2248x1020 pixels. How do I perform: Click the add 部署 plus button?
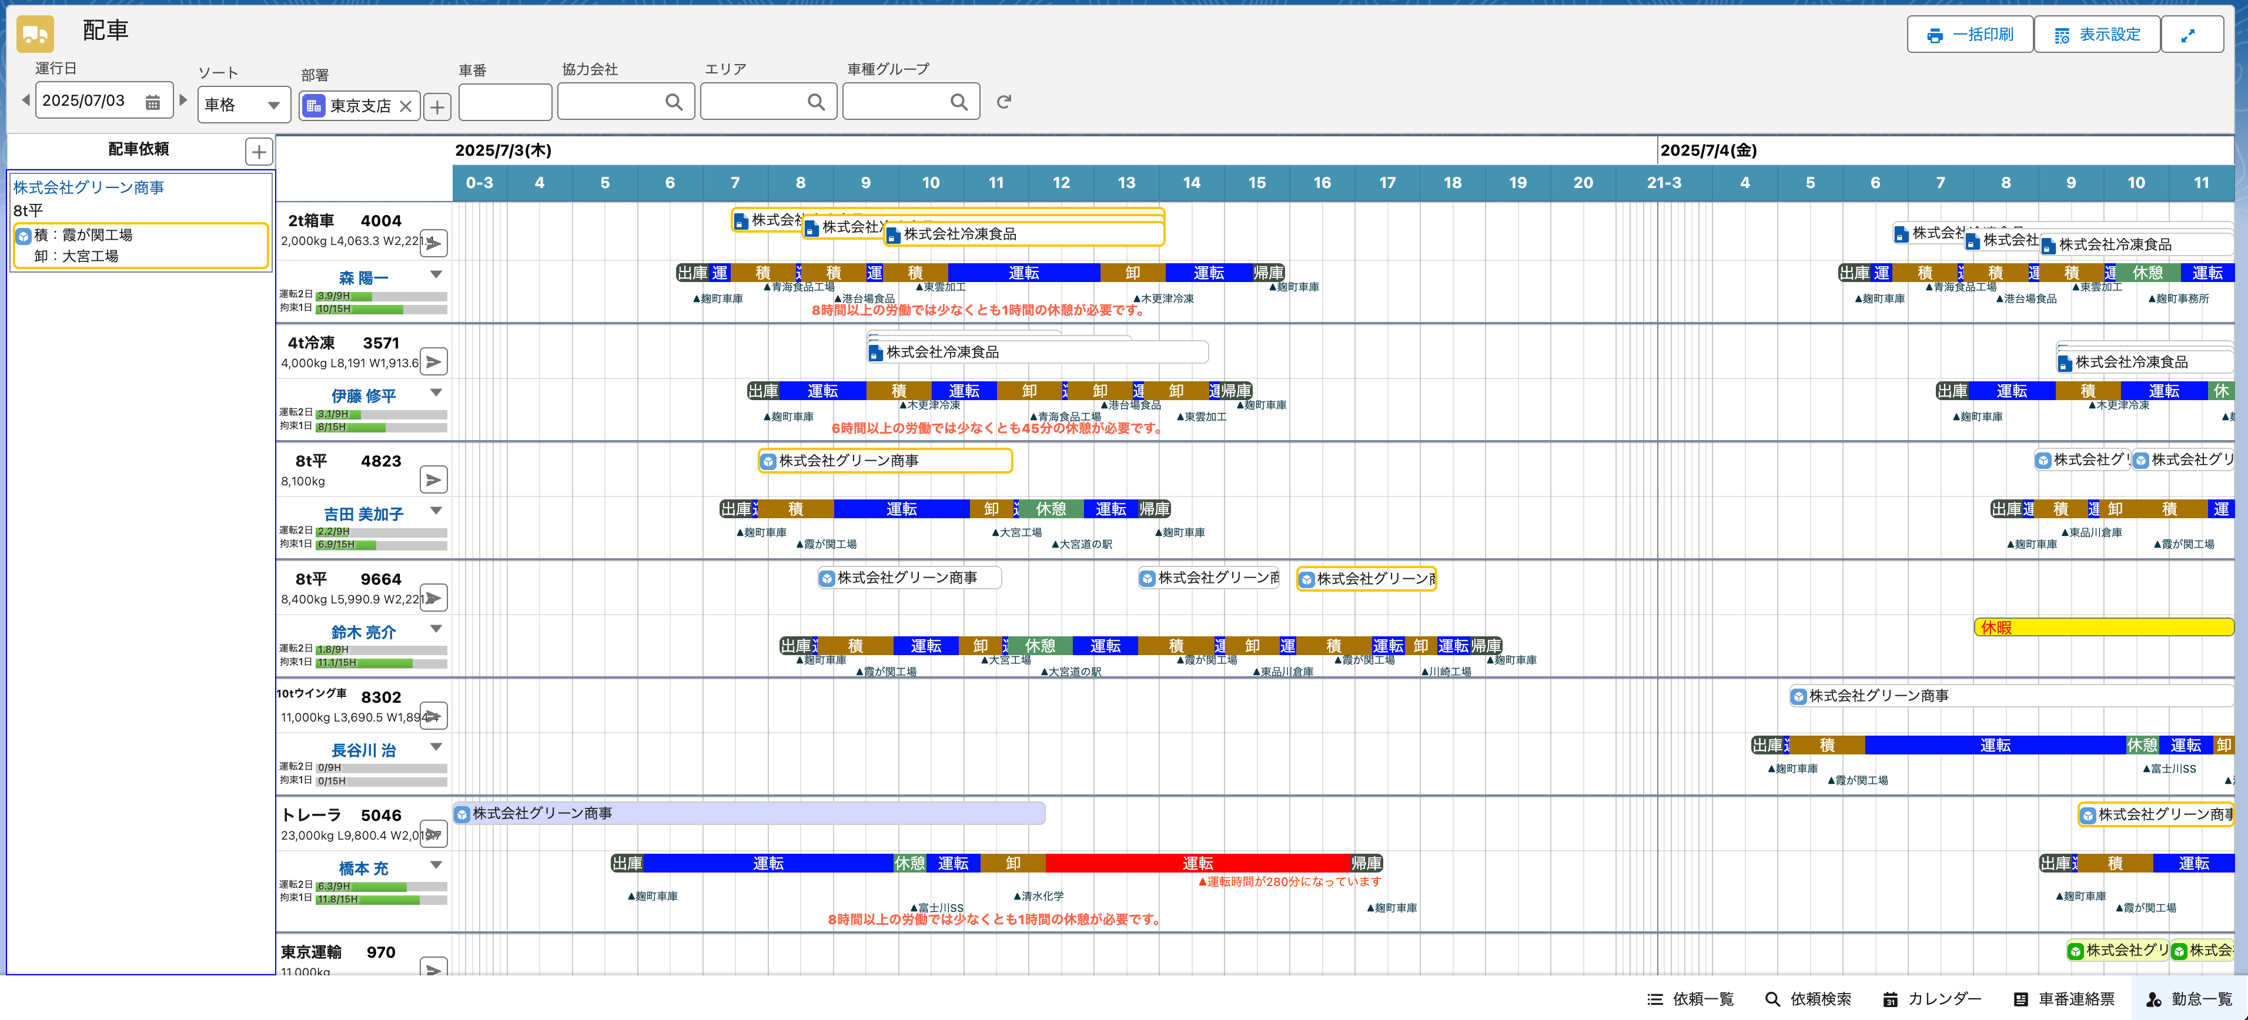click(x=437, y=106)
